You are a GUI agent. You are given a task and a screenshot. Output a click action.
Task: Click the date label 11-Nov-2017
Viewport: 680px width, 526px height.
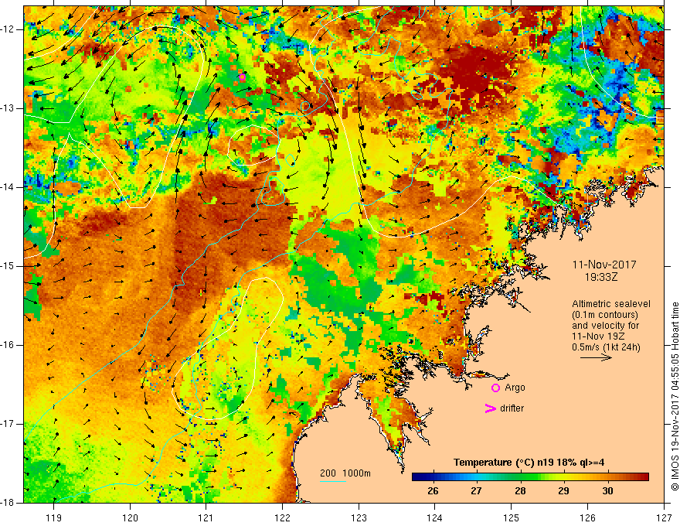click(x=604, y=265)
